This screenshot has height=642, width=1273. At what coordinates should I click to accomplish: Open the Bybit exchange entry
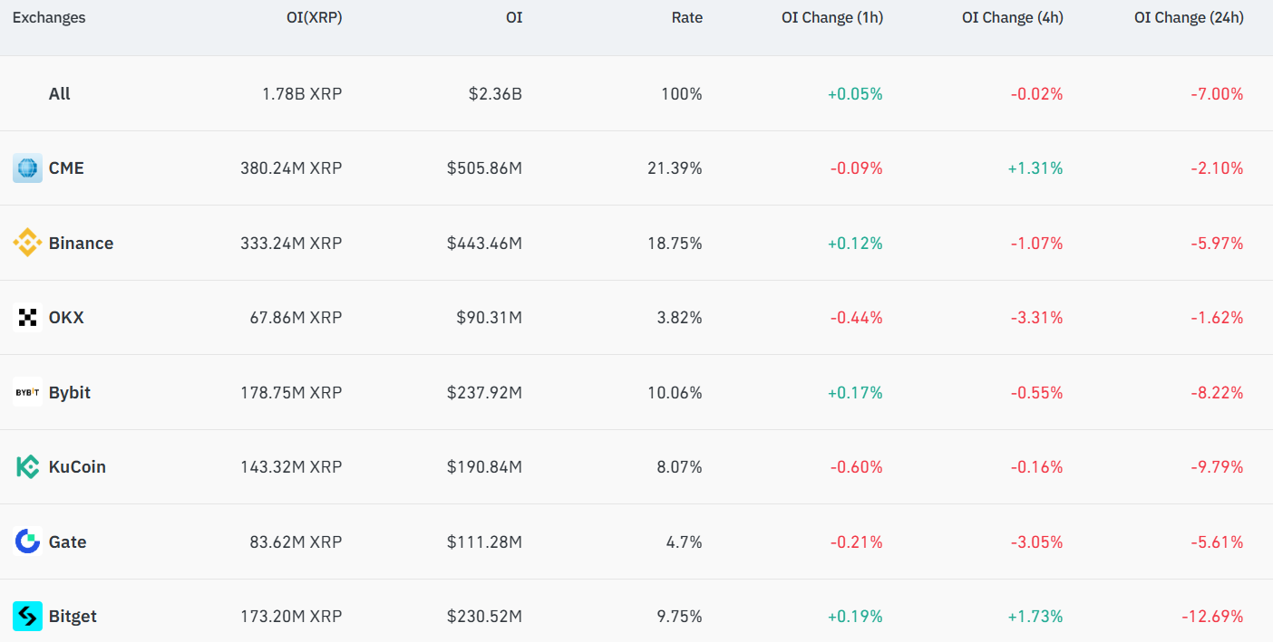72,392
